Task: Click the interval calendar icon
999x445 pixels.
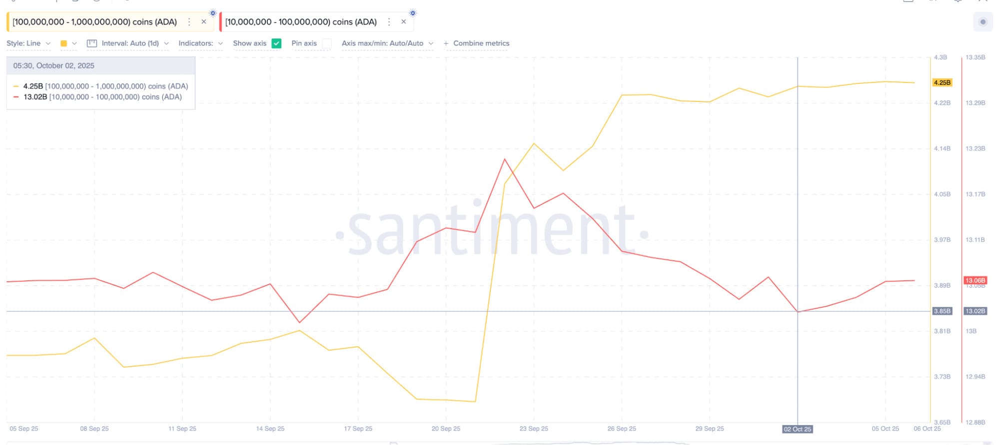Action: click(92, 43)
